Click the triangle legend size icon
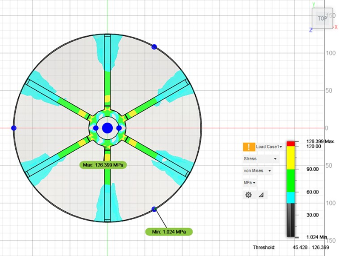The height and width of the screenshot is (256, 339). point(261,195)
